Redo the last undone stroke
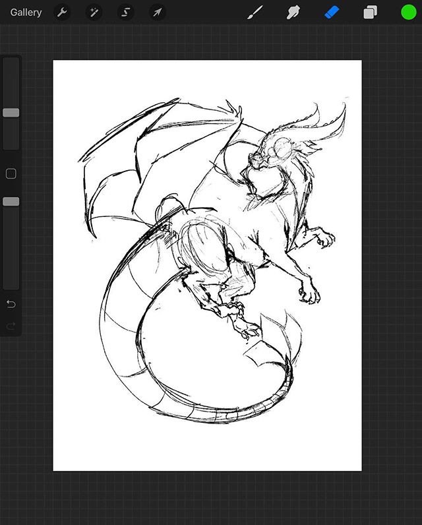The image size is (422, 525). pos(11,325)
